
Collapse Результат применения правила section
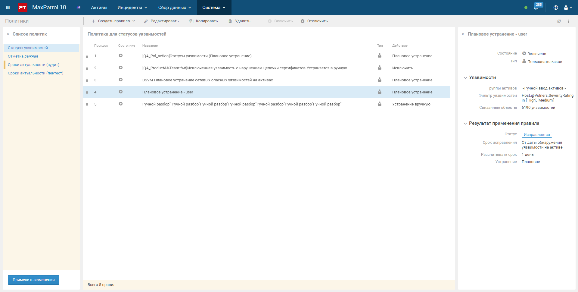pos(465,124)
